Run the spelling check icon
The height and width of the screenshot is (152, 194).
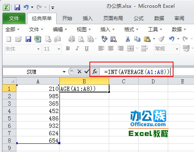coord(104,39)
